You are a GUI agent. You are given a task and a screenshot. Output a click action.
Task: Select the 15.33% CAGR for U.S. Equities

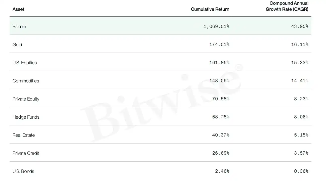[x=300, y=63]
